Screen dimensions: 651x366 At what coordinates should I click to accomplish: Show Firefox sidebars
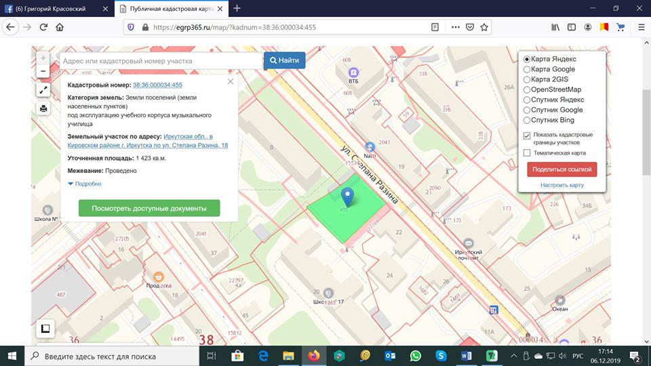pos(571,27)
